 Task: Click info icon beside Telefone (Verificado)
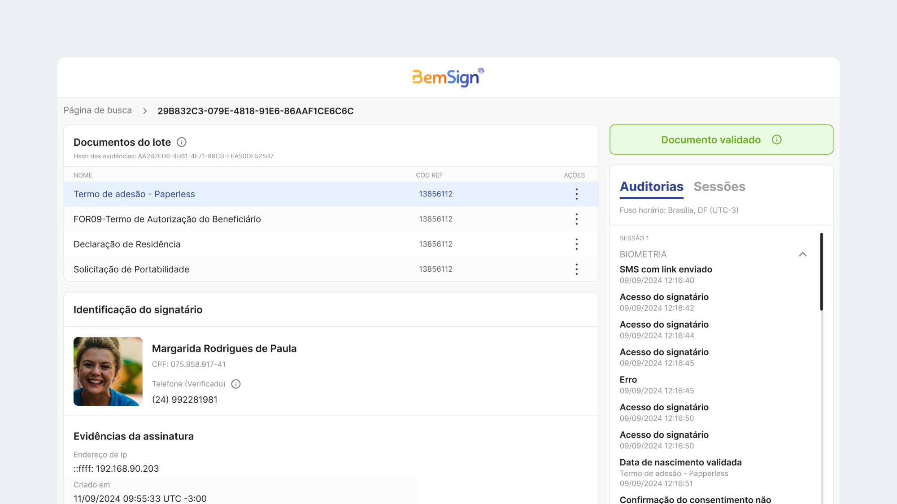point(236,384)
